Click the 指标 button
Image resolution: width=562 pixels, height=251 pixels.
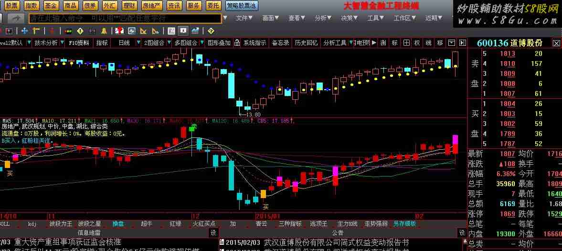102,43
